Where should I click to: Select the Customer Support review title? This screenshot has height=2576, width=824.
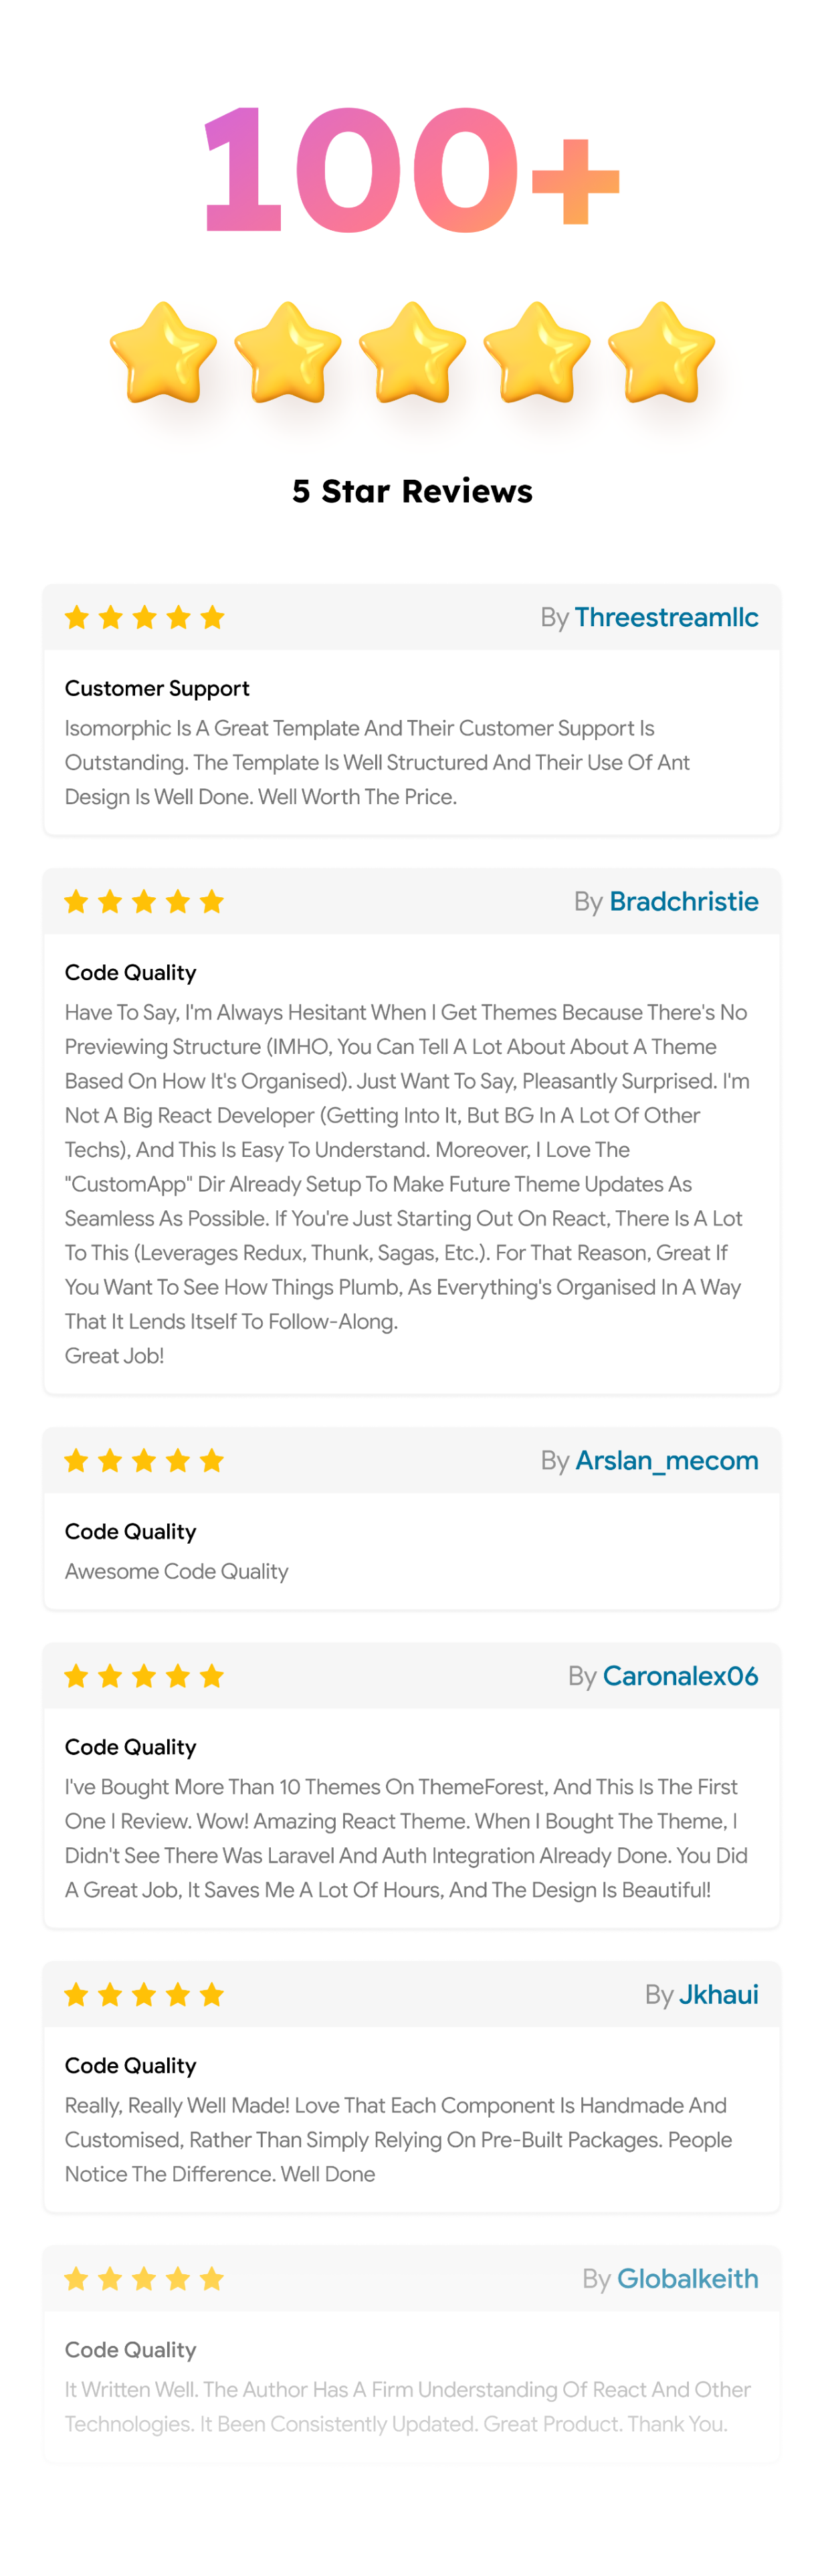coord(157,688)
